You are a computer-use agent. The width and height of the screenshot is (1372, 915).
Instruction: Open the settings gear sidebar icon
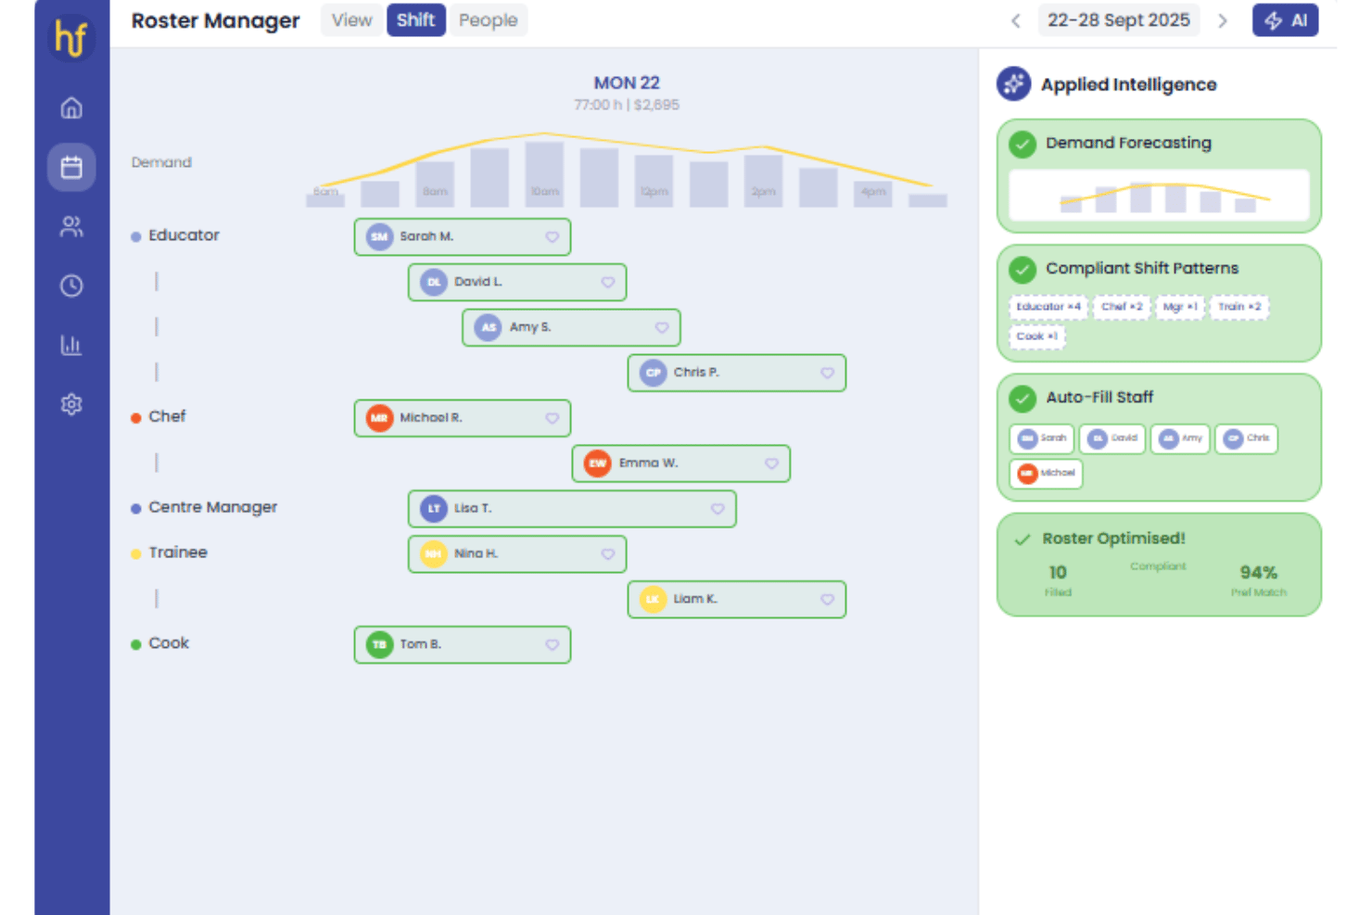pos(71,404)
